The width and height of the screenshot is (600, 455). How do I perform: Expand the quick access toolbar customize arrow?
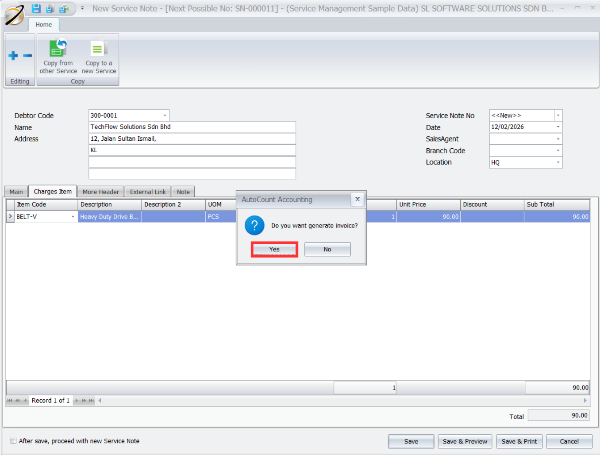coord(82,8)
